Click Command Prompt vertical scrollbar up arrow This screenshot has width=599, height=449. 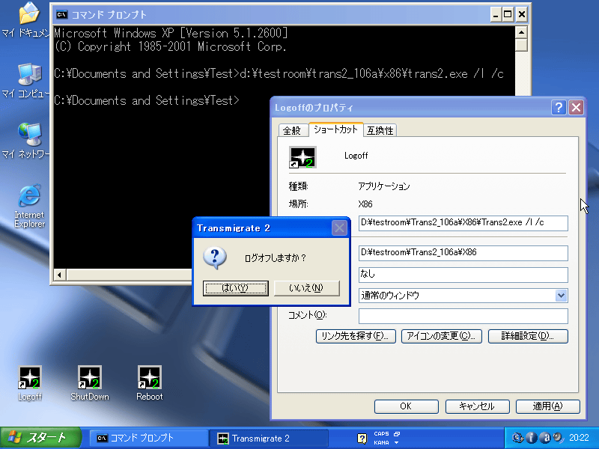(x=521, y=32)
